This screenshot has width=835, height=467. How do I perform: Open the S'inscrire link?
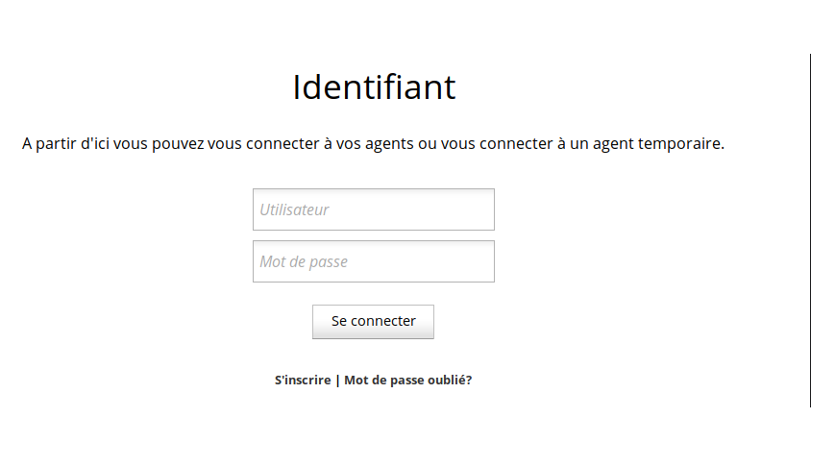pos(303,380)
